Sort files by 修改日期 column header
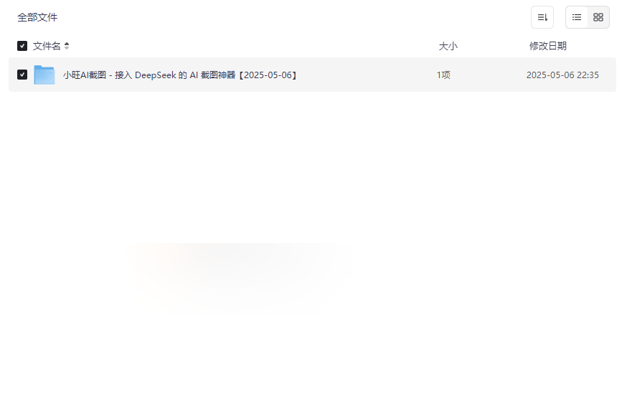This screenshot has height=418, width=627. (x=548, y=46)
